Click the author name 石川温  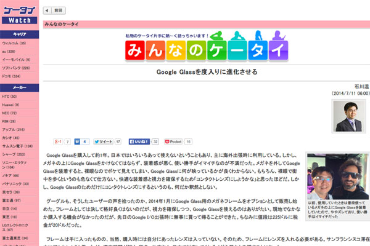[361, 86]
